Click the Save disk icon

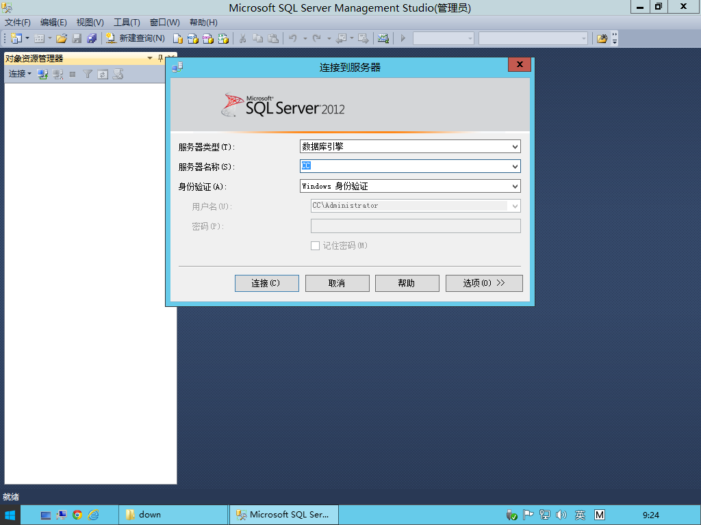coord(77,38)
